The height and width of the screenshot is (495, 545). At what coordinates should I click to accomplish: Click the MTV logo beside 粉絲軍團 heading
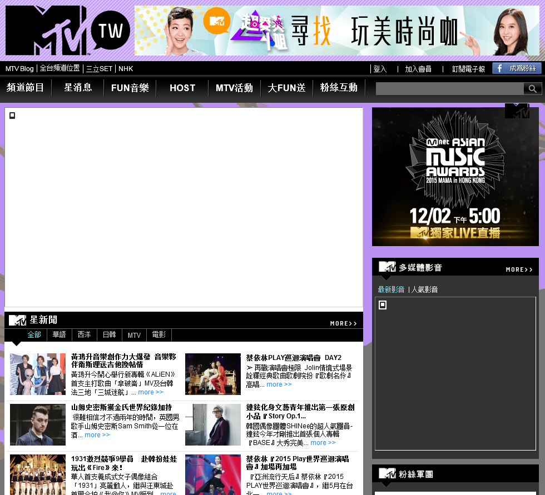[387, 473]
